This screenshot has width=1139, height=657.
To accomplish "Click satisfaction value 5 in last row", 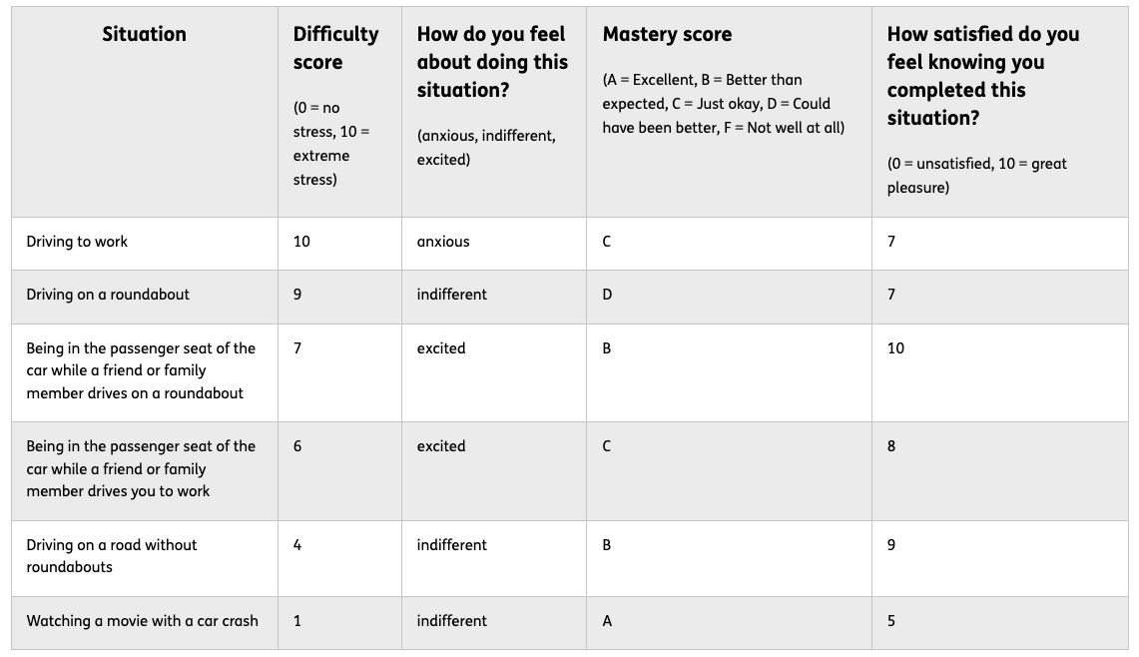I will click(x=1000, y=623).
